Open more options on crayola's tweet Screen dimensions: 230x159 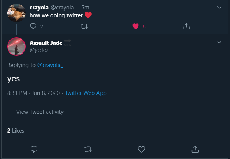[x=219, y=7]
